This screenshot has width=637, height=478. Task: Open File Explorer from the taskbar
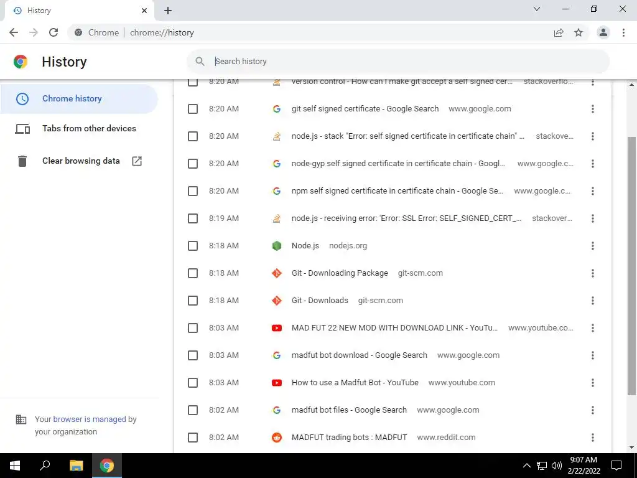[76, 466]
